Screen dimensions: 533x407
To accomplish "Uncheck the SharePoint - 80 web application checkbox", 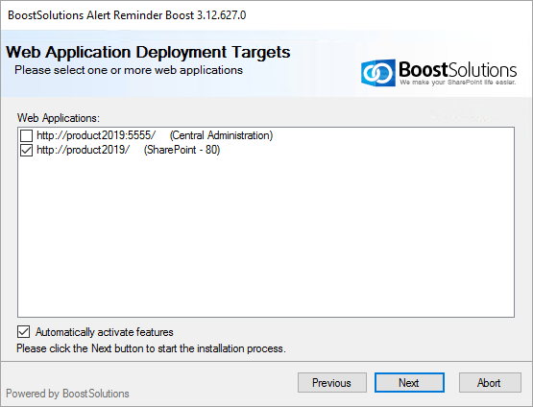I will coord(26,150).
